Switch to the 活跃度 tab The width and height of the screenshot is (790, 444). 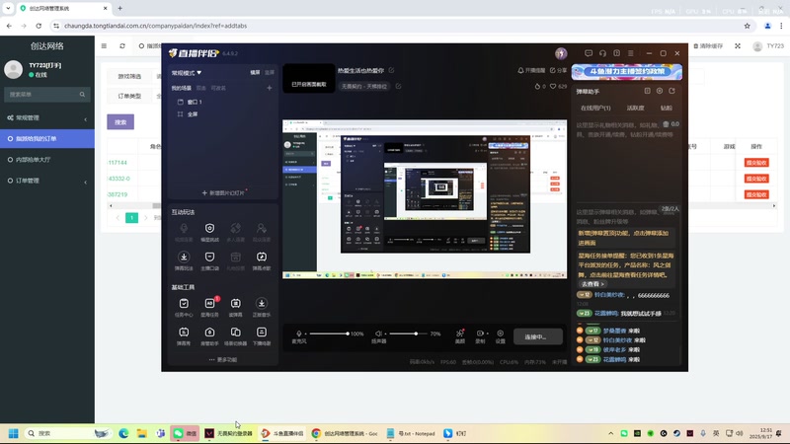[635, 109]
